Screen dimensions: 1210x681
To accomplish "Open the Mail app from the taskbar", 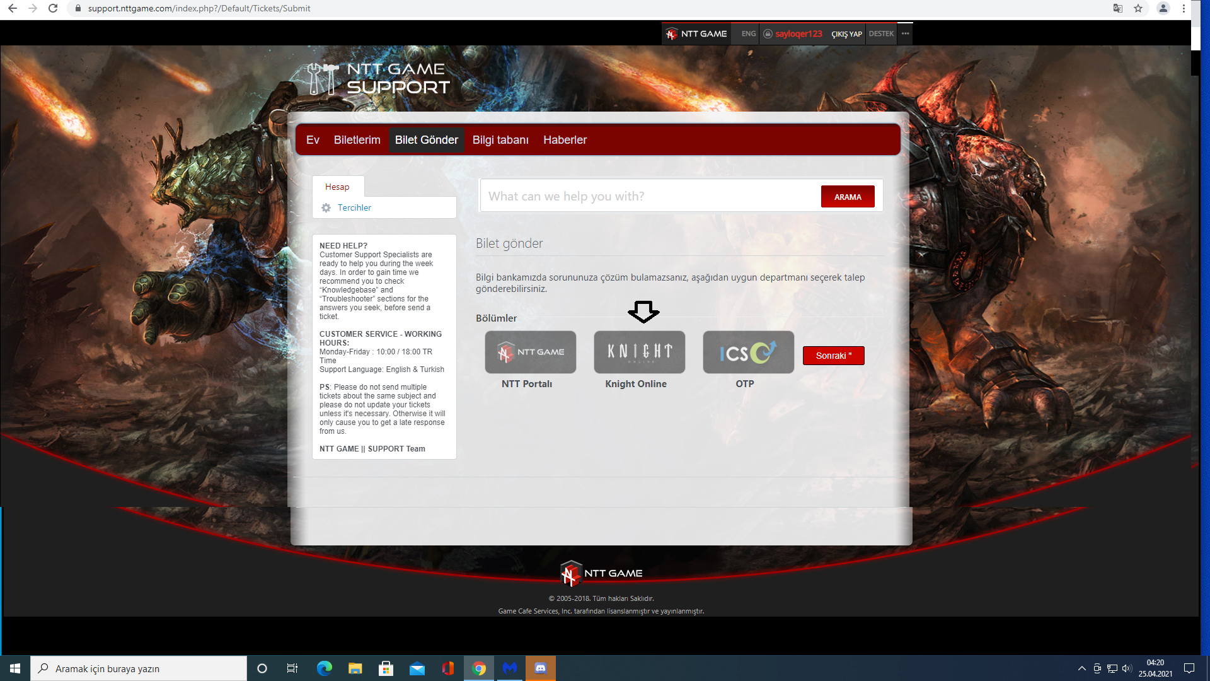I will [x=417, y=668].
